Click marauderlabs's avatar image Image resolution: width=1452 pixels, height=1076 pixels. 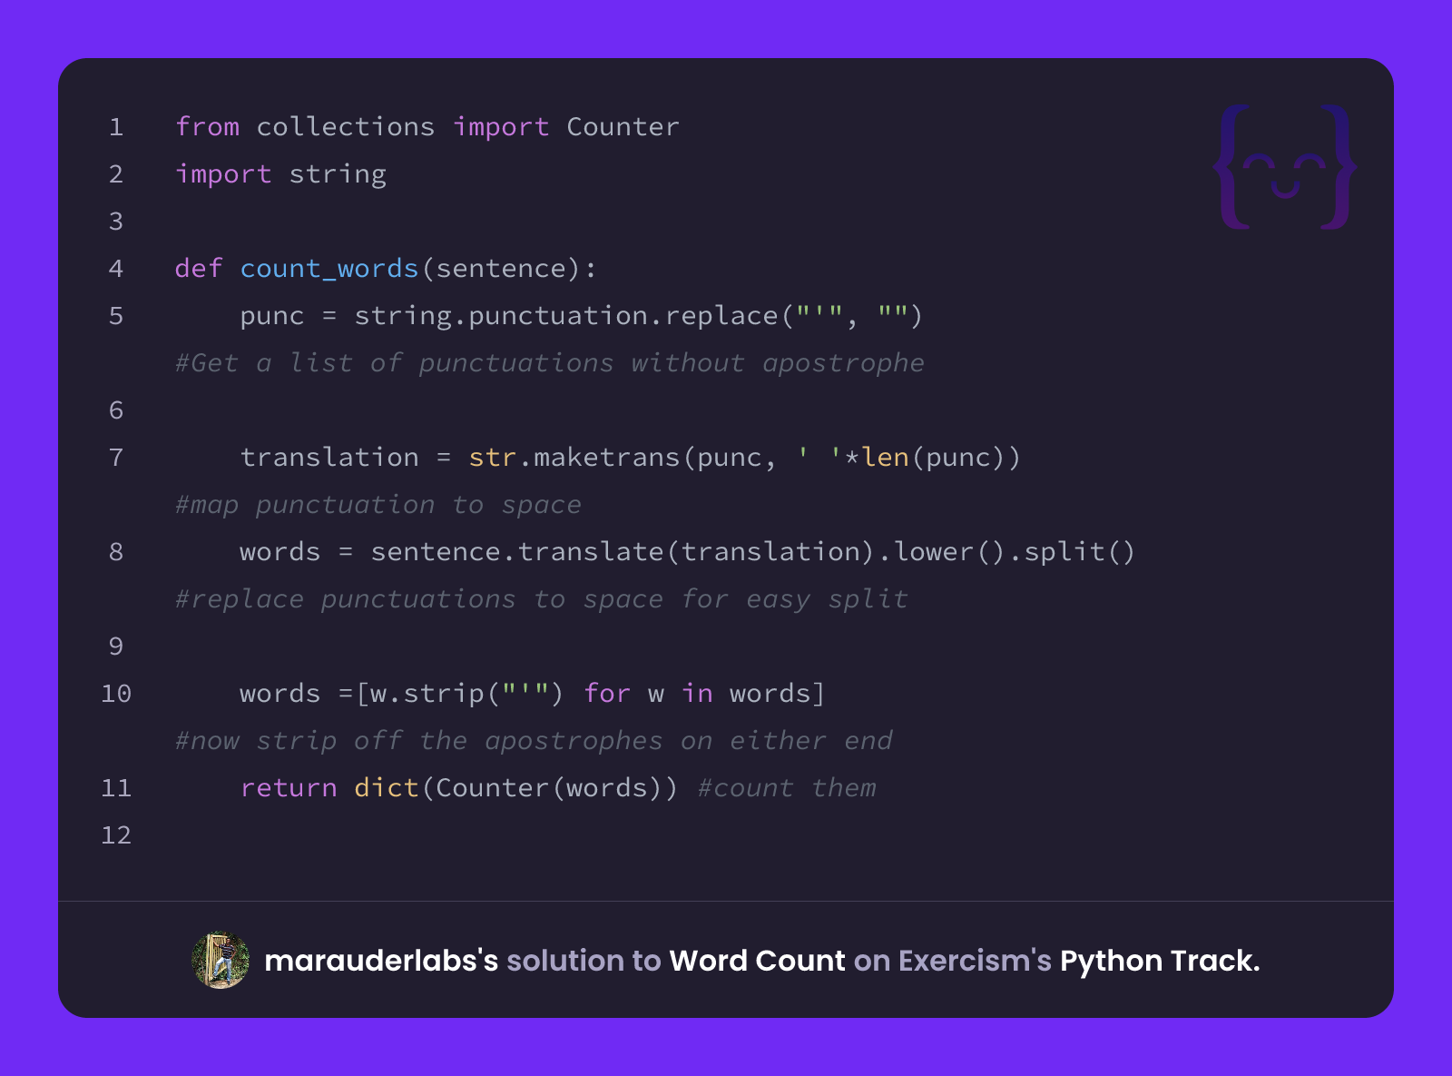pyautogui.click(x=221, y=960)
